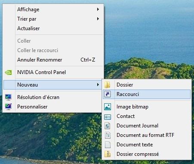
Task: Open the Trier par menu entry
Action: (x=53, y=19)
